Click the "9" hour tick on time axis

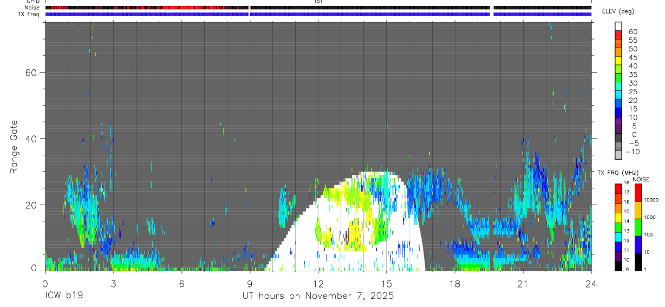point(250,283)
